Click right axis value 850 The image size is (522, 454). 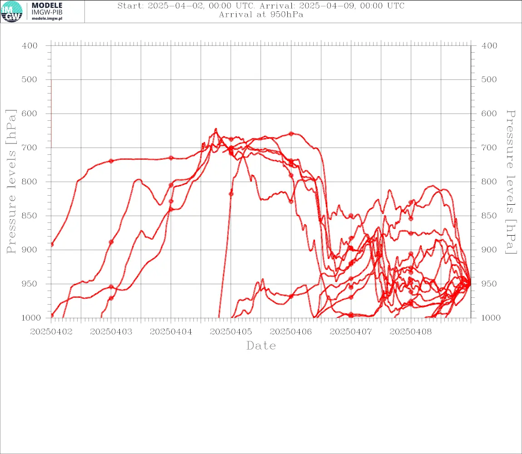(489, 216)
